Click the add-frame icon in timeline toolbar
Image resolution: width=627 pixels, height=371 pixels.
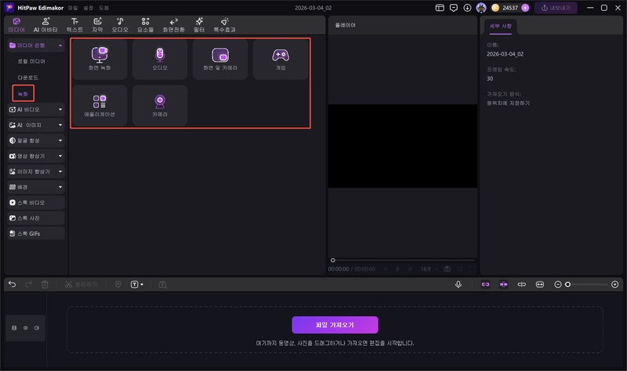162,285
